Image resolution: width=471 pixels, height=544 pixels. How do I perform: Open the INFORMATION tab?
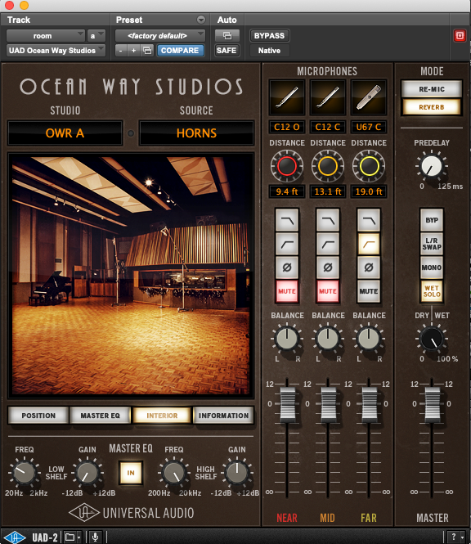(x=223, y=416)
